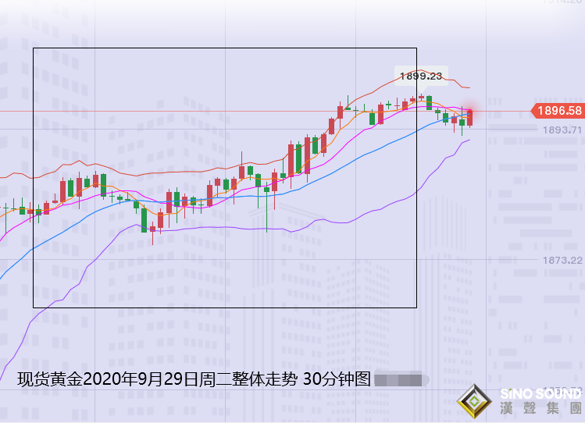Click the red 1896.58 current price tag
The height and width of the screenshot is (423, 585).
[x=558, y=111]
